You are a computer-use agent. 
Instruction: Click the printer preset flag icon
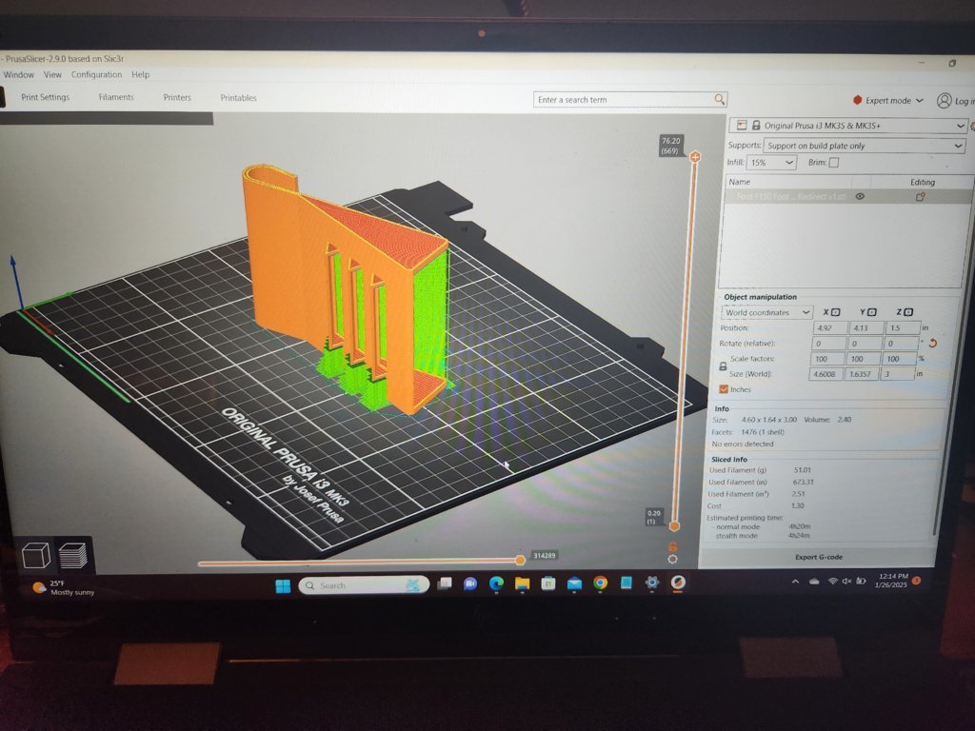click(x=742, y=126)
